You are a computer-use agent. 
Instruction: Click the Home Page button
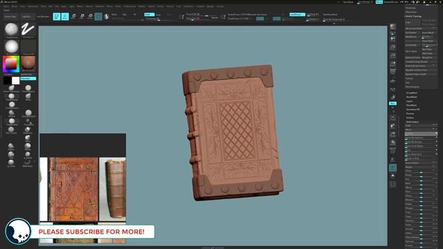[x=10, y=17]
